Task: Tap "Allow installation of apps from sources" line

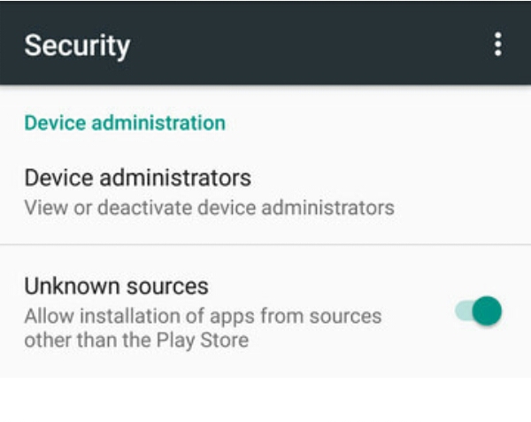Action: click(203, 316)
